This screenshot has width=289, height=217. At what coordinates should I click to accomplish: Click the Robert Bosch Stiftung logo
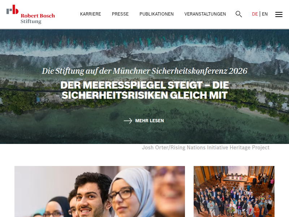[x=31, y=14]
